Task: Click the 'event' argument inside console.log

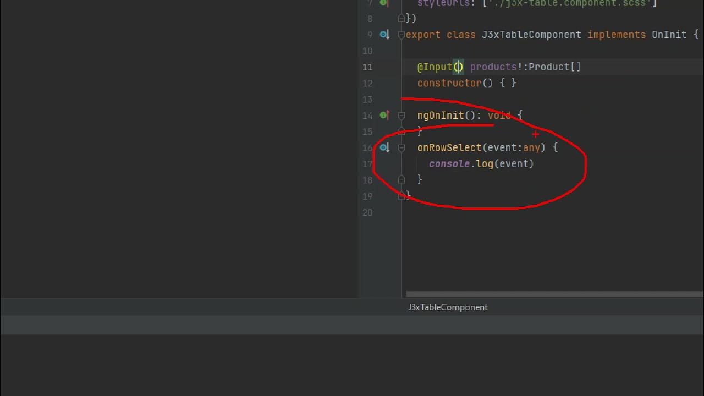Action: pos(514,164)
